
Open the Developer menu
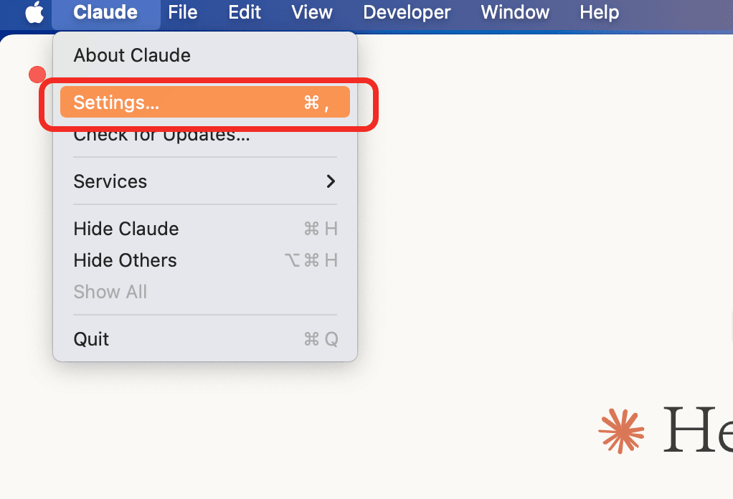(407, 12)
